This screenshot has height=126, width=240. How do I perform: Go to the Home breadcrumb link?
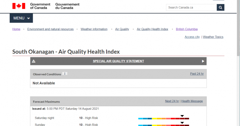(16, 29)
